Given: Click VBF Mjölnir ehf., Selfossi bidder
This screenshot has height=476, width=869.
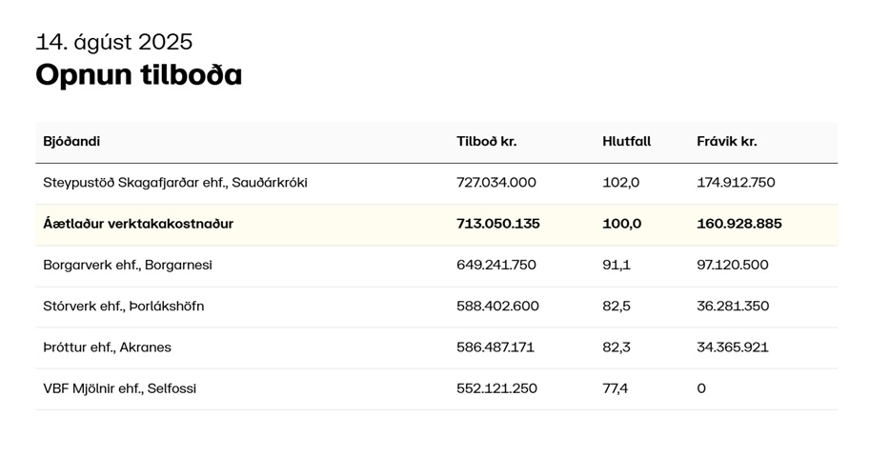Looking at the screenshot, I should pos(120,388).
